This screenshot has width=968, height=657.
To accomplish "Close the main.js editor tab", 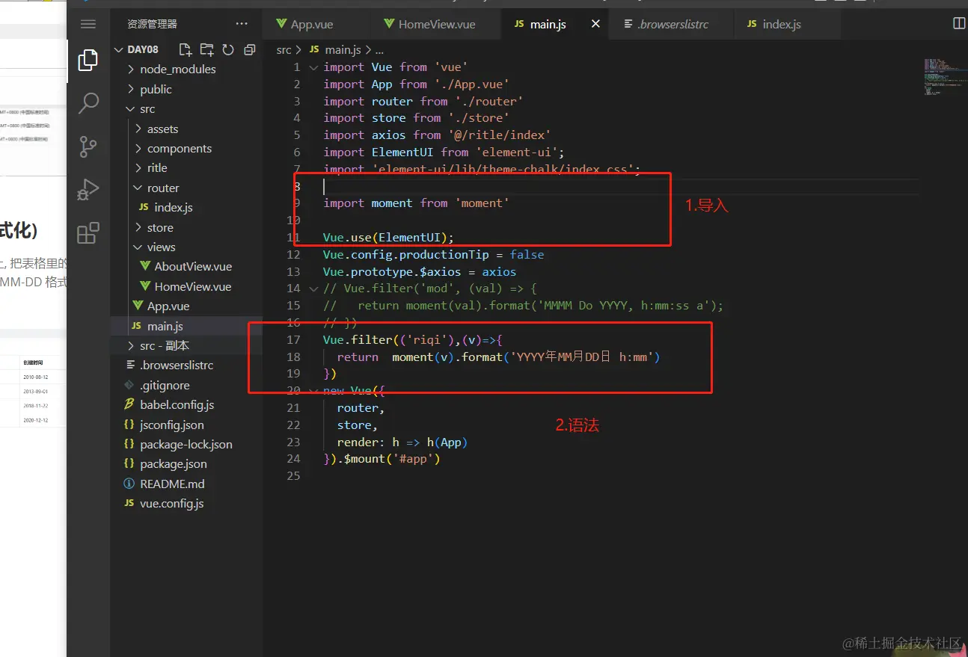I will (x=595, y=24).
